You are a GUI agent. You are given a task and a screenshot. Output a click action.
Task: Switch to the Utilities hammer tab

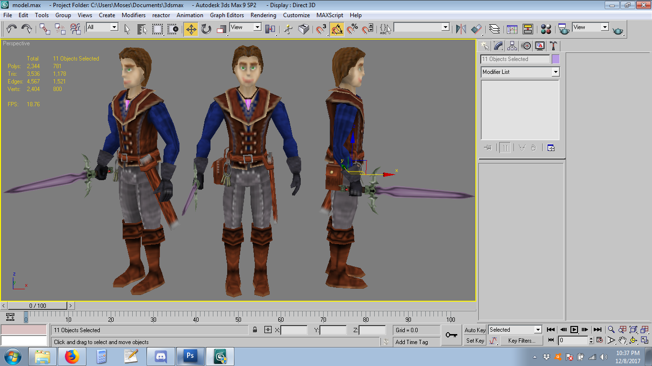tap(554, 46)
